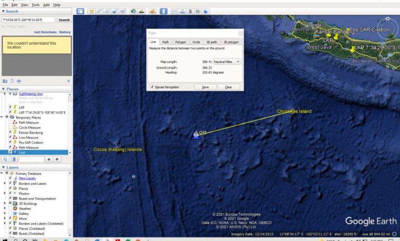Switch to the Path tab in Ruler
Screen dimensions: 400x241
166,42
